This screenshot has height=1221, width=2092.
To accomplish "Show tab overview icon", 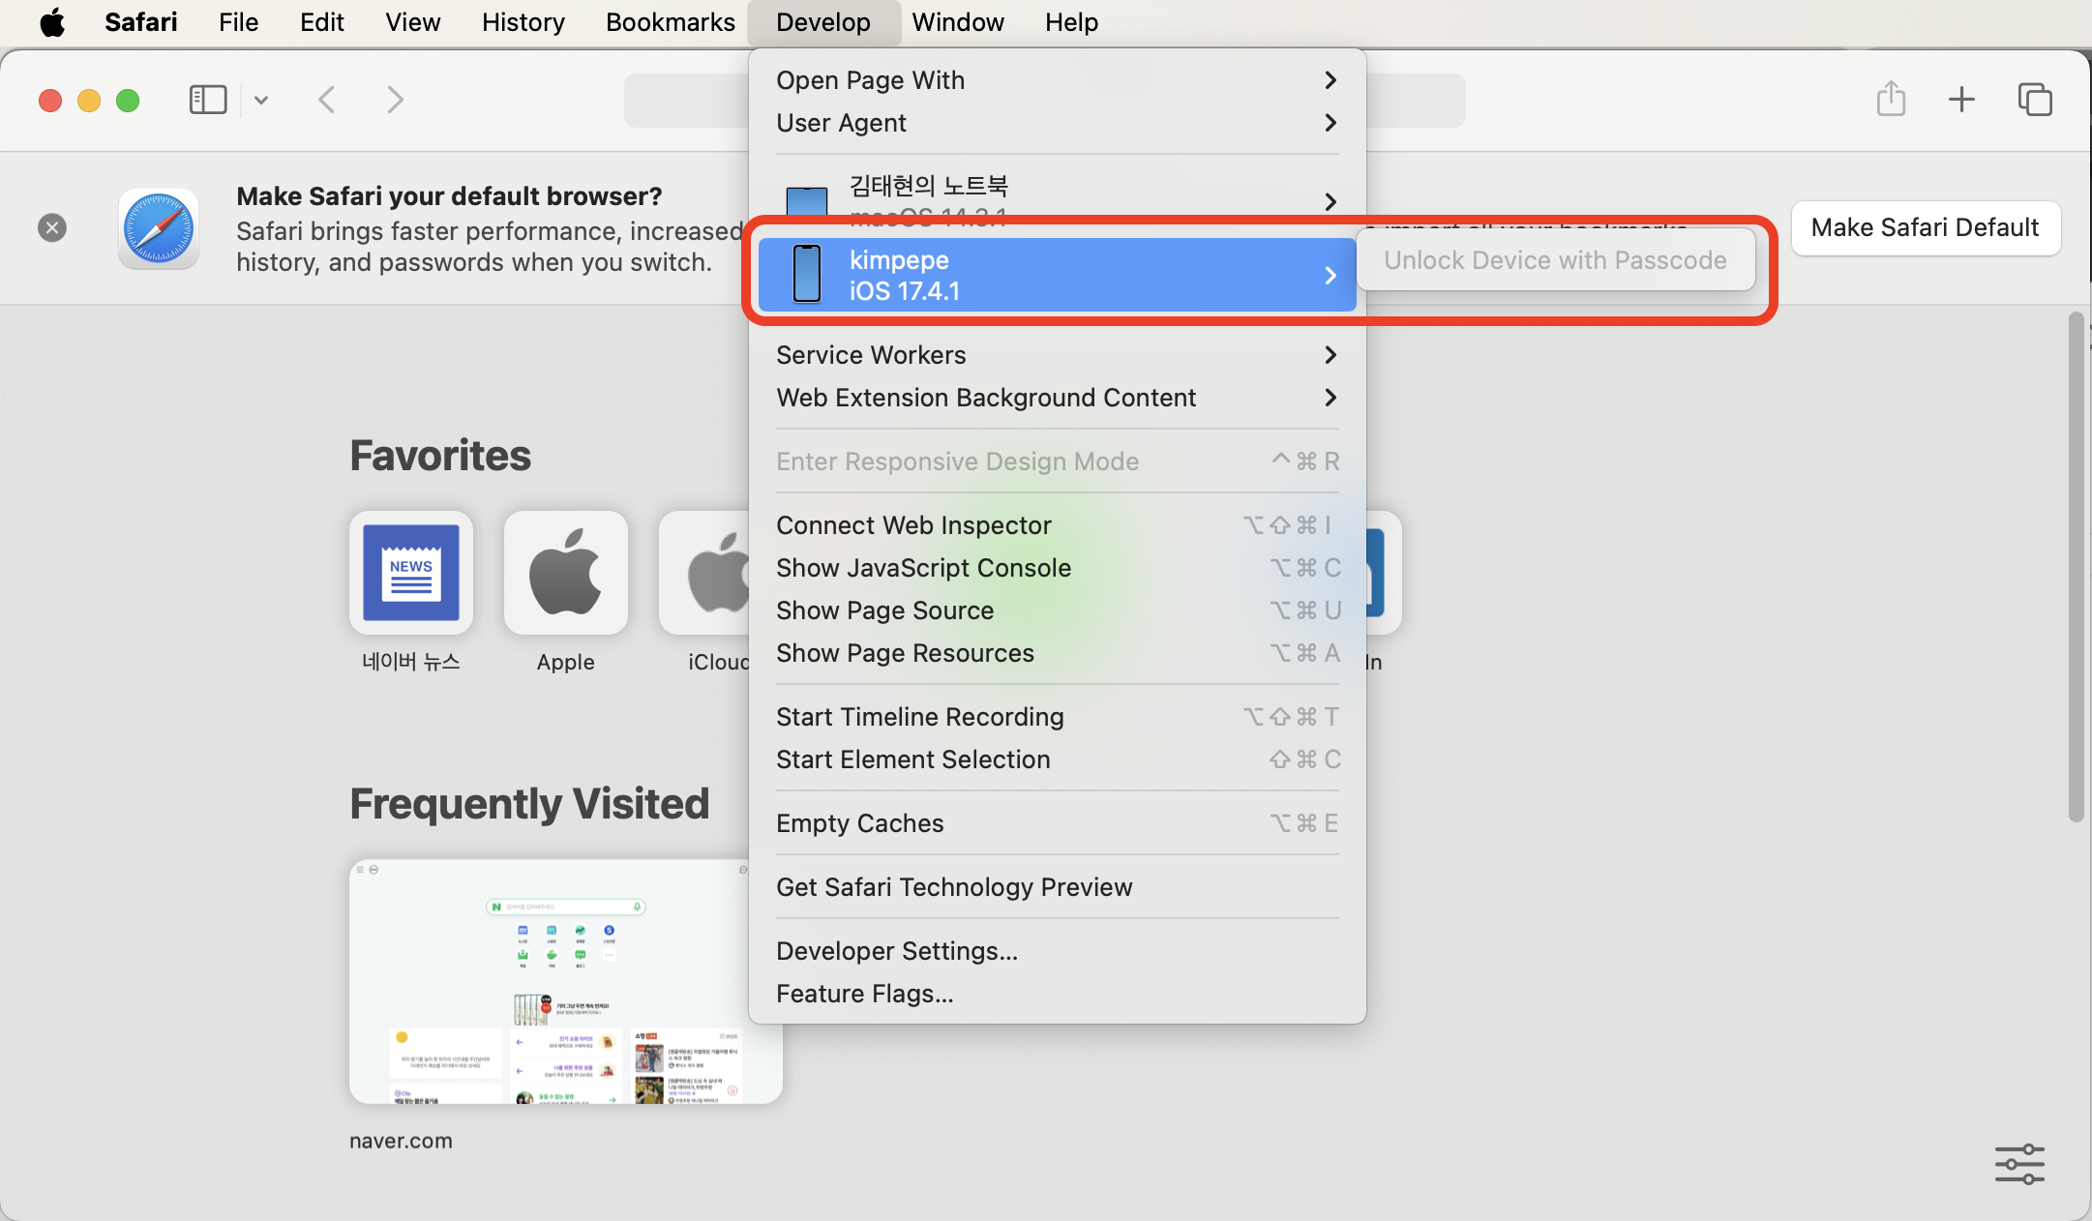I will 2034,99.
